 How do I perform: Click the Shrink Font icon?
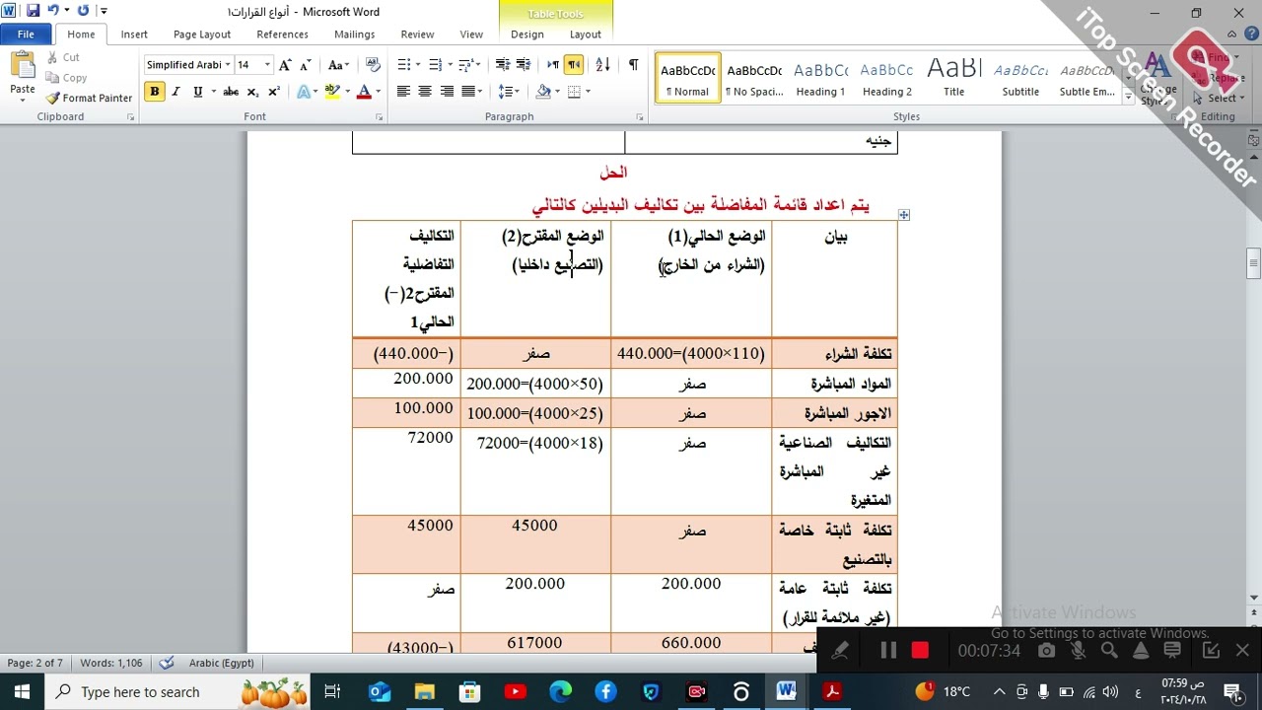[x=307, y=65]
